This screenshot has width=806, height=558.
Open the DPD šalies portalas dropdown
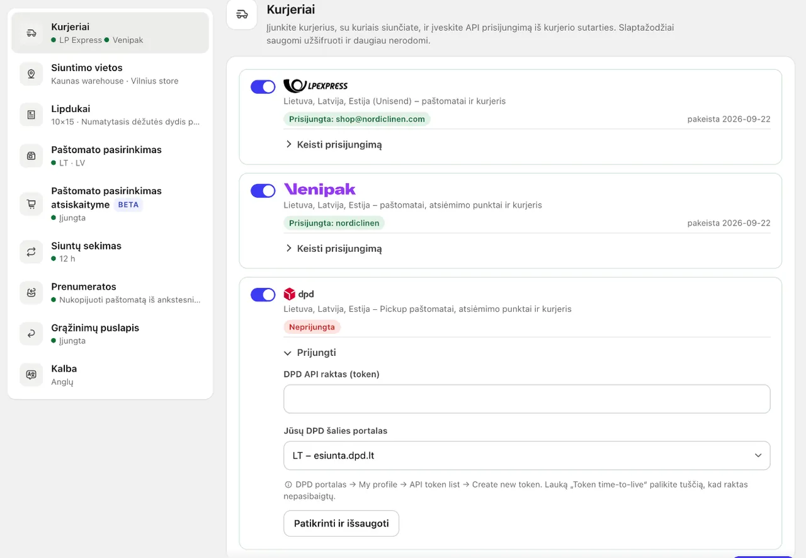click(527, 455)
